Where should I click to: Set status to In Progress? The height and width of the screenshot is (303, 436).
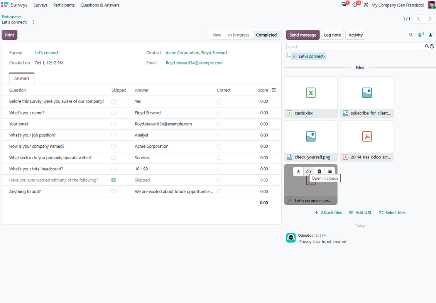[238, 35]
